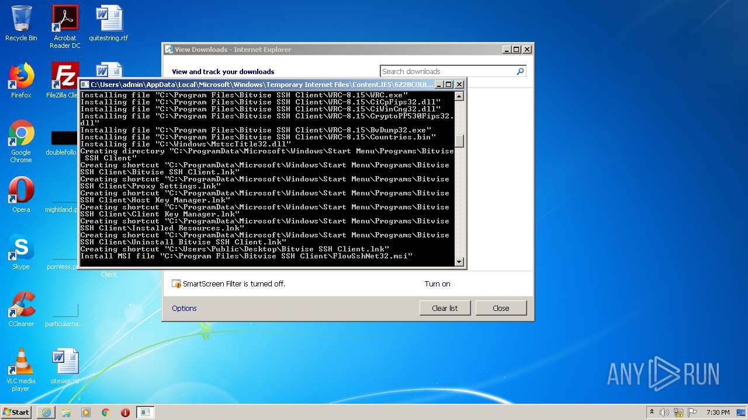Screen dimensions: 748x420
Task: Maximize the console window
Action: (449, 85)
